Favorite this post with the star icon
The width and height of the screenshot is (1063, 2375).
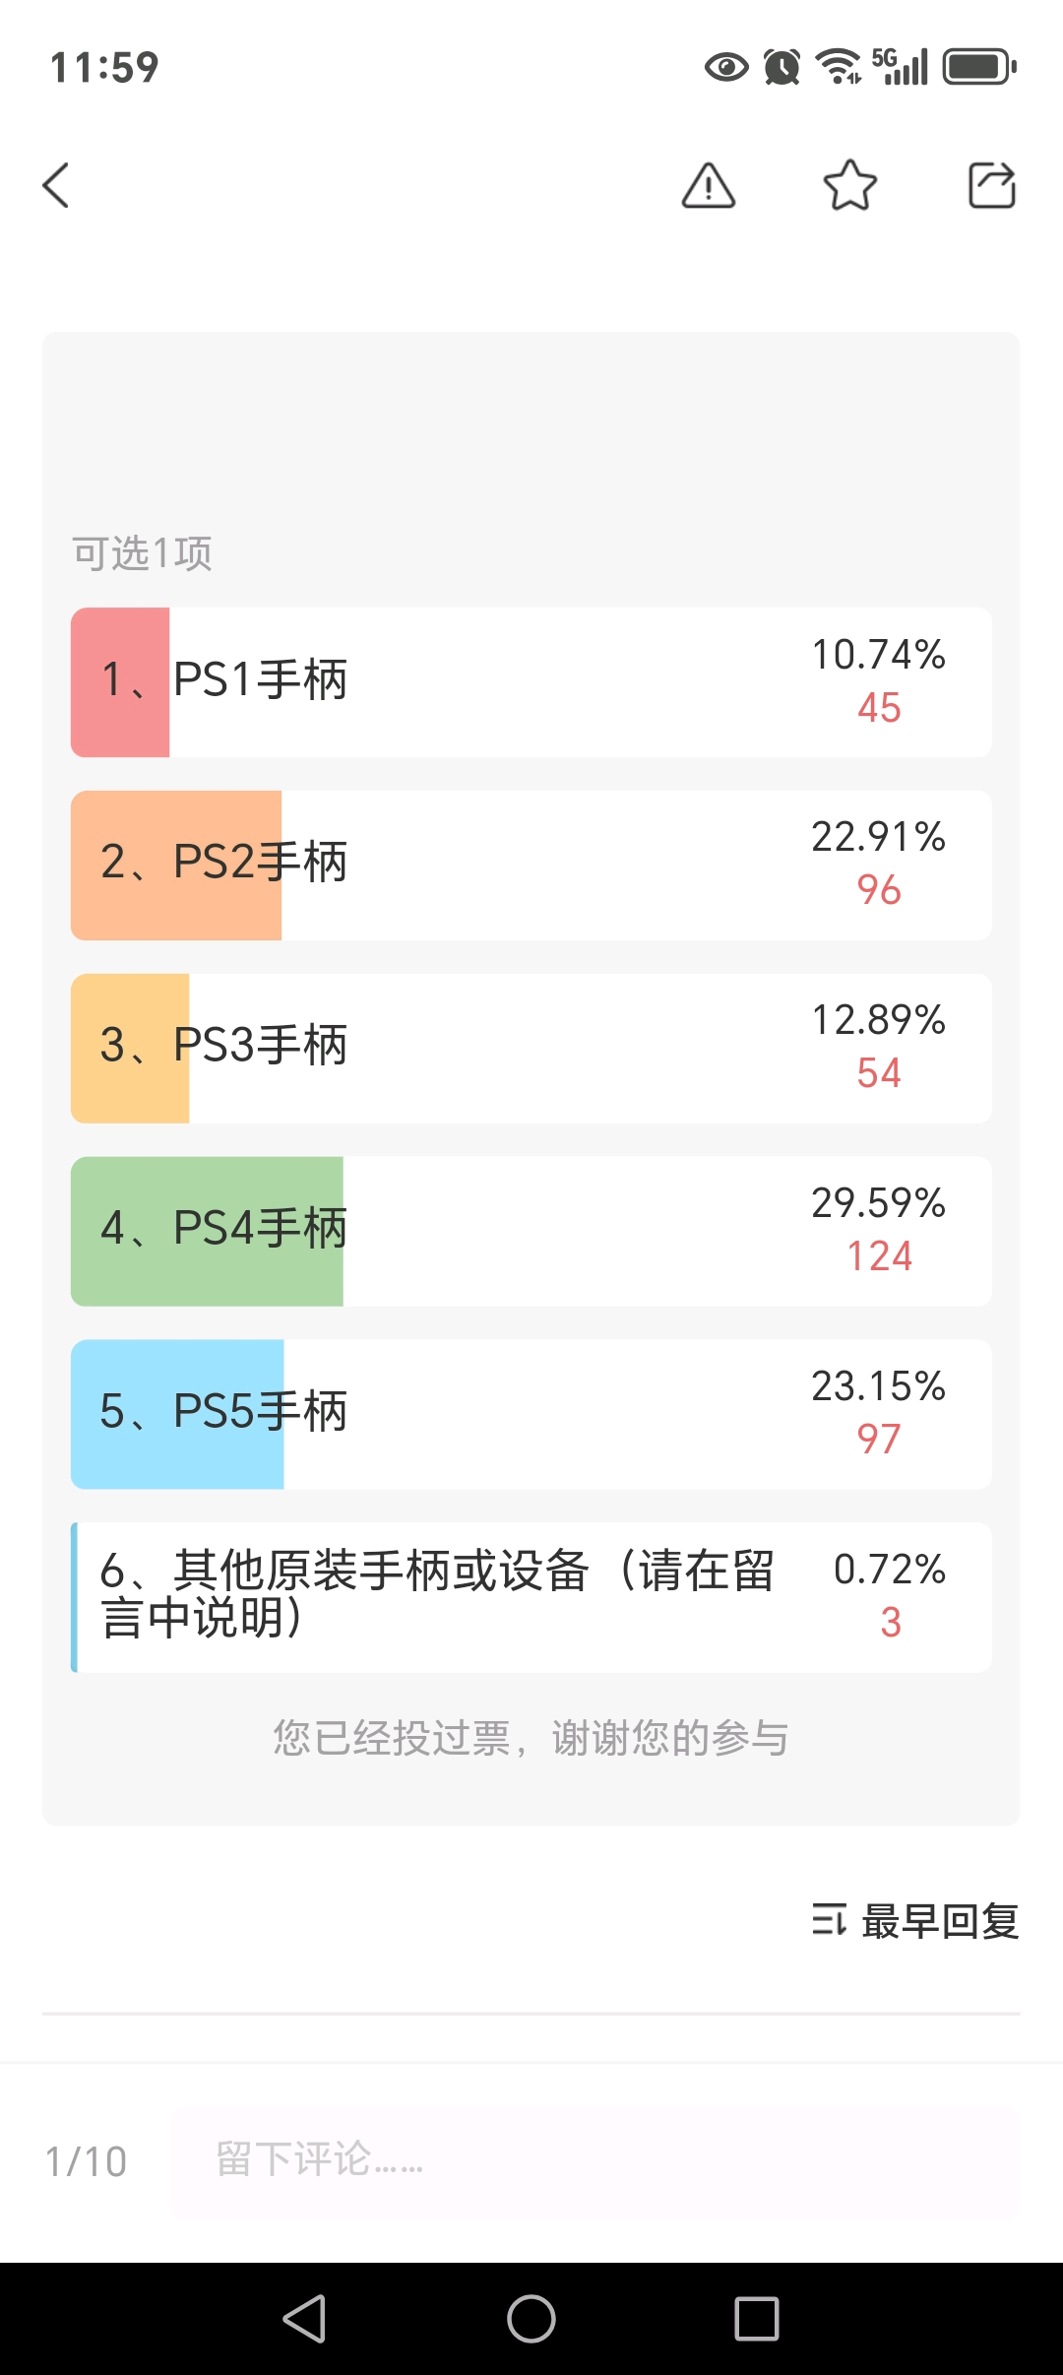[850, 185]
